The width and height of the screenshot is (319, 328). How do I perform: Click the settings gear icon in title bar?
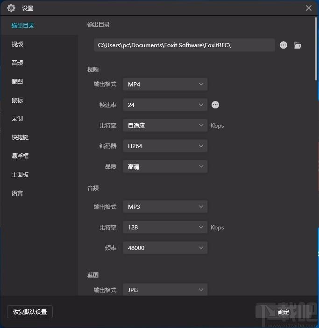(11, 8)
